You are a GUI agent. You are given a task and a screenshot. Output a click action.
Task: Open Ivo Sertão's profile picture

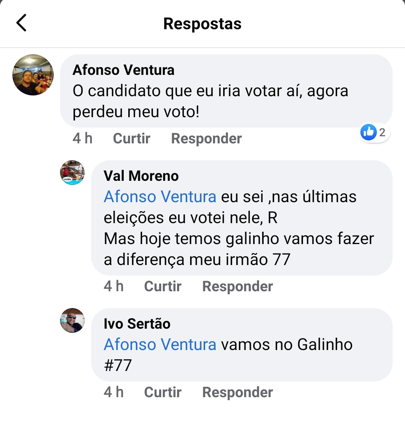(x=72, y=320)
